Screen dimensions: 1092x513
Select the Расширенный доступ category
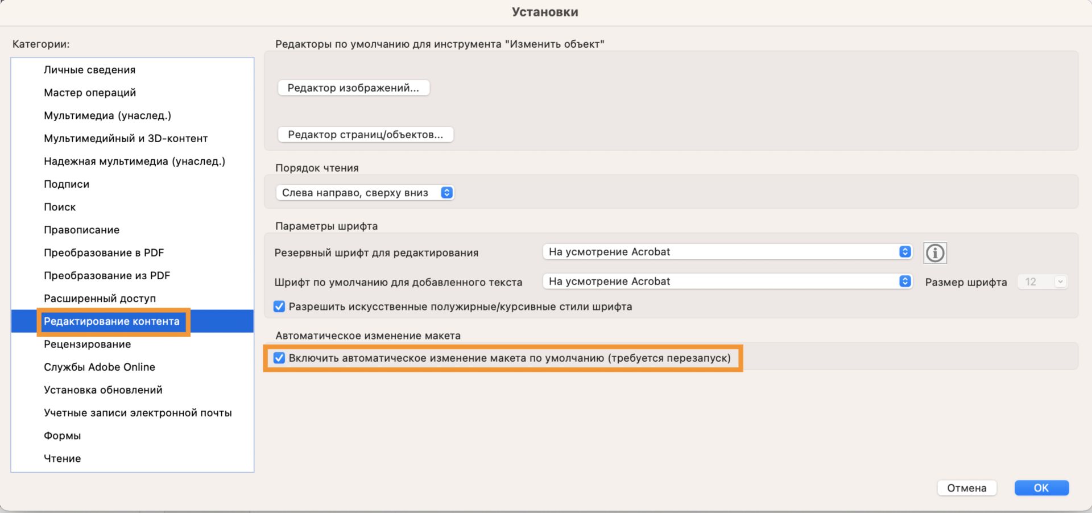tap(100, 298)
